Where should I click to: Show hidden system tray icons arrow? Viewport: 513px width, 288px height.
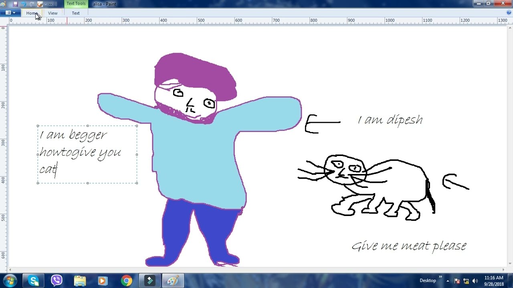[448, 281]
